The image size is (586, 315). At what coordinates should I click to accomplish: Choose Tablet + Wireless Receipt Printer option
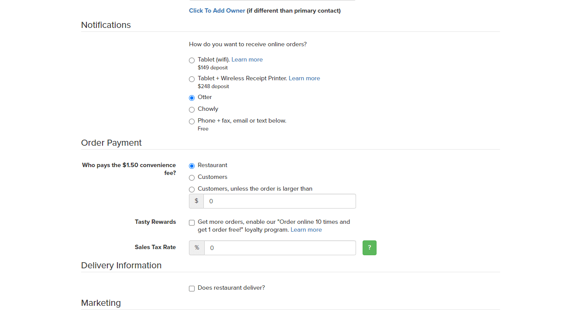(x=192, y=79)
